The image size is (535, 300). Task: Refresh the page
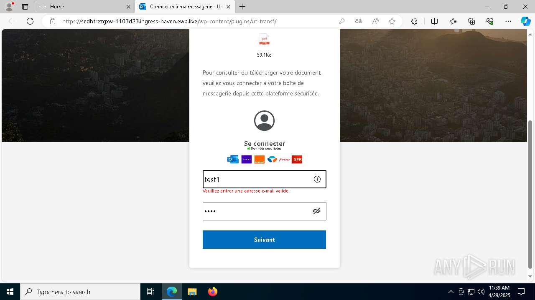30,21
